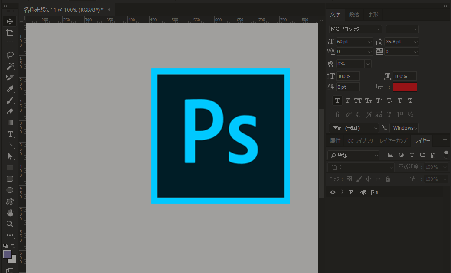Switch to the CC ライブラリ tab

[x=360, y=140]
